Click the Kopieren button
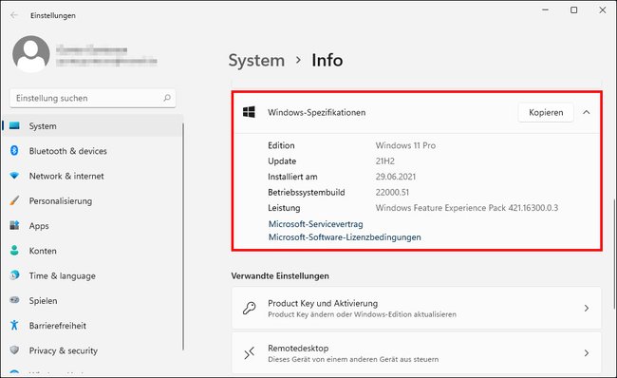 click(546, 113)
